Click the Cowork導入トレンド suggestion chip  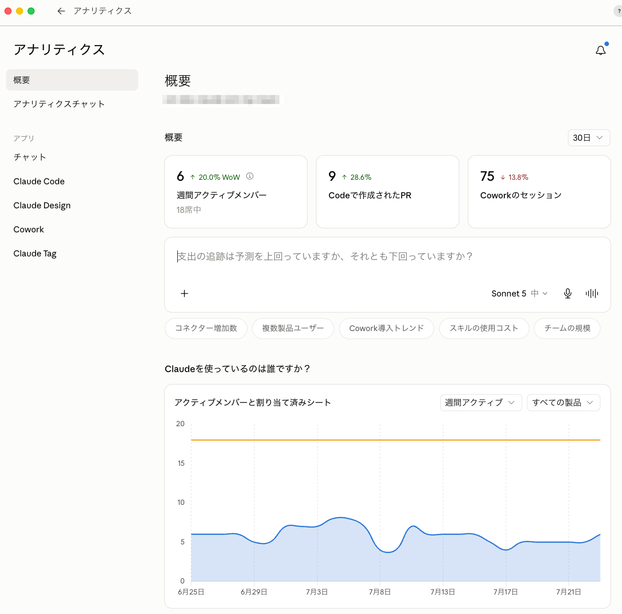[x=386, y=329]
